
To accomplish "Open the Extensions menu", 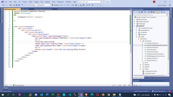I will coord(61,2).
